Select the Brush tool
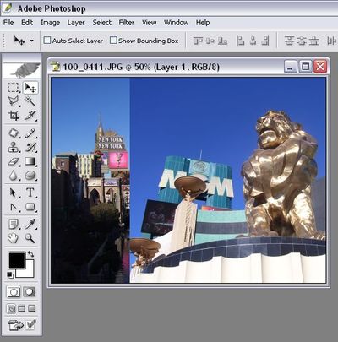 click(30, 133)
